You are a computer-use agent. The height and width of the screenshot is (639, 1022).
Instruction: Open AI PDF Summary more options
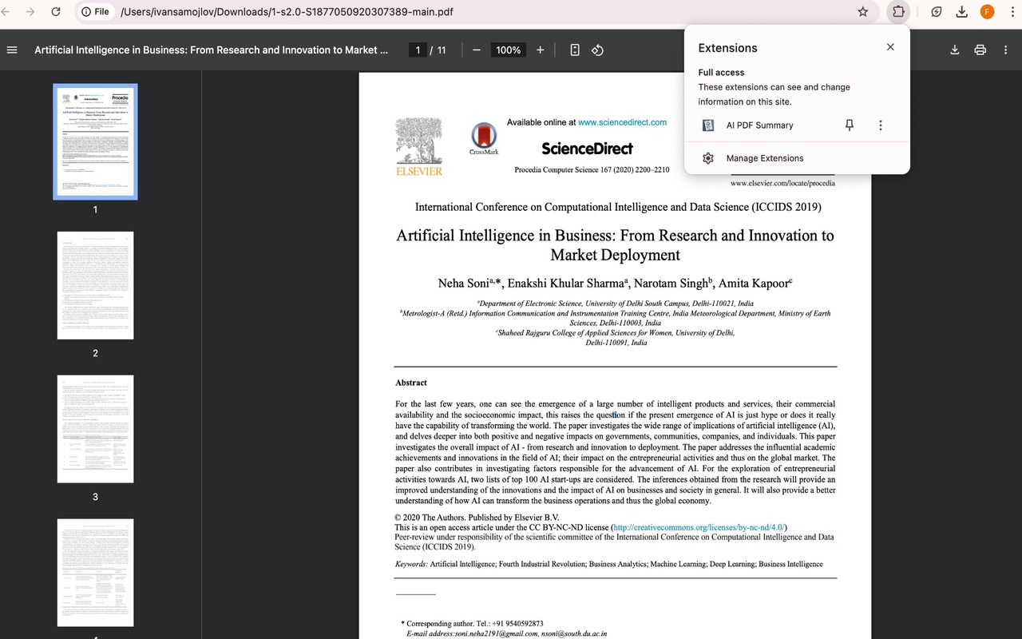881,125
